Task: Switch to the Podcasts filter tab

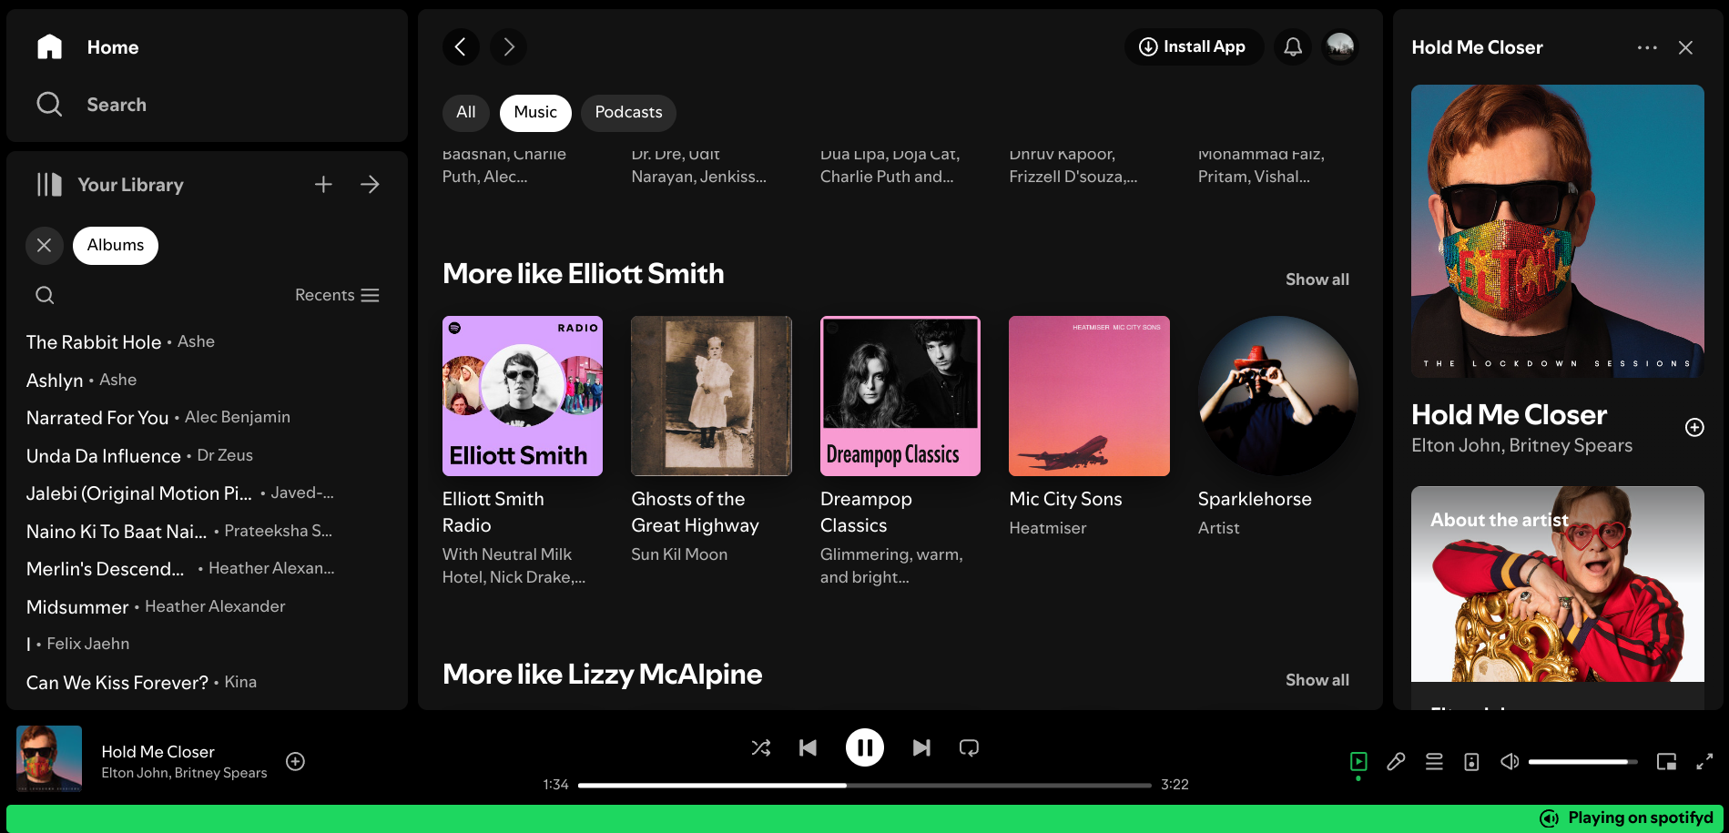Action: (628, 113)
